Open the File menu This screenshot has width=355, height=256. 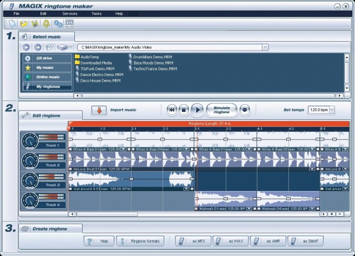16,13
